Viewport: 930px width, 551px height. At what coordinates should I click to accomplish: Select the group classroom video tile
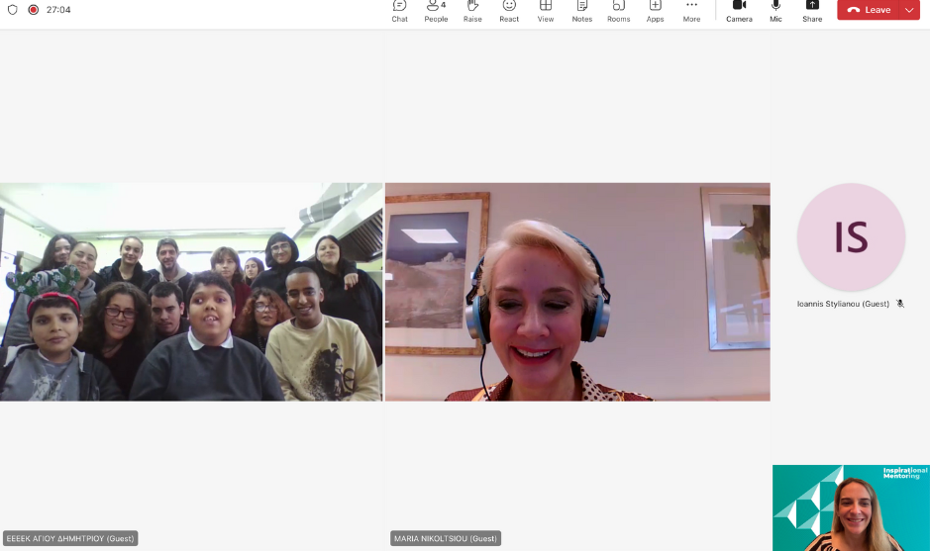pos(191,292)
